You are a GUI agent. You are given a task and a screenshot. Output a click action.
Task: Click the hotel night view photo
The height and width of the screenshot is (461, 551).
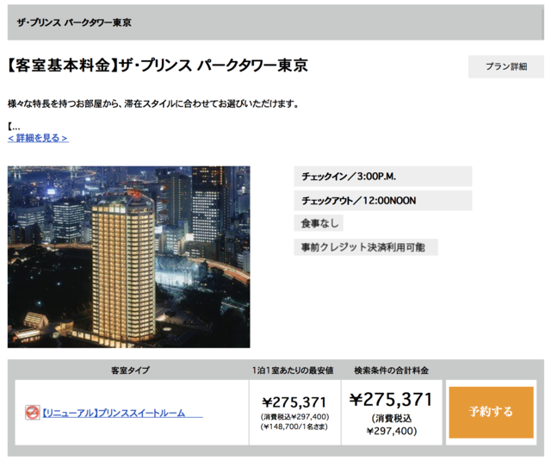coord(128,257)
